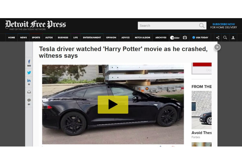242x165 pixels.
Task: Share article via Facebook sidebar icon
Action: coord(29,62)
